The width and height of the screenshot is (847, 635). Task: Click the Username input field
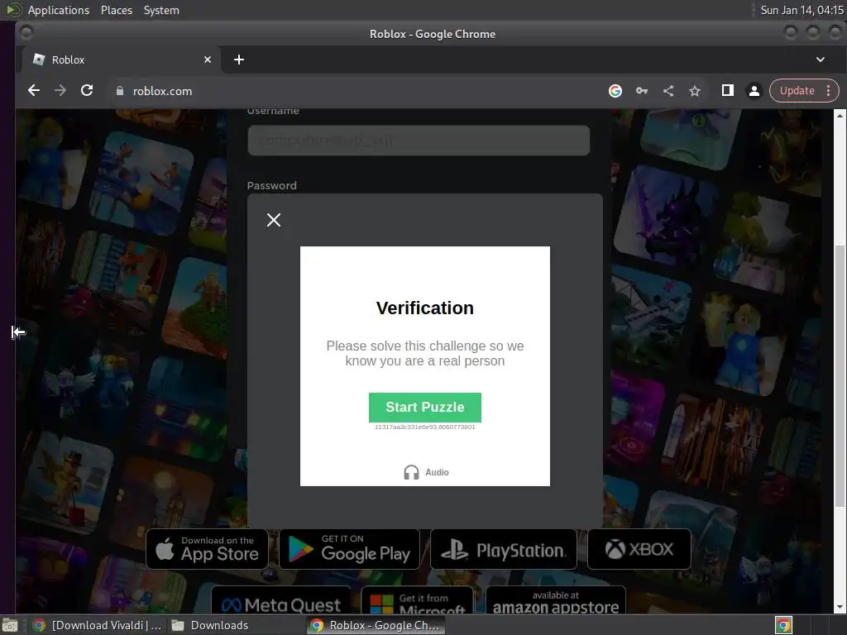coord(419,141)
